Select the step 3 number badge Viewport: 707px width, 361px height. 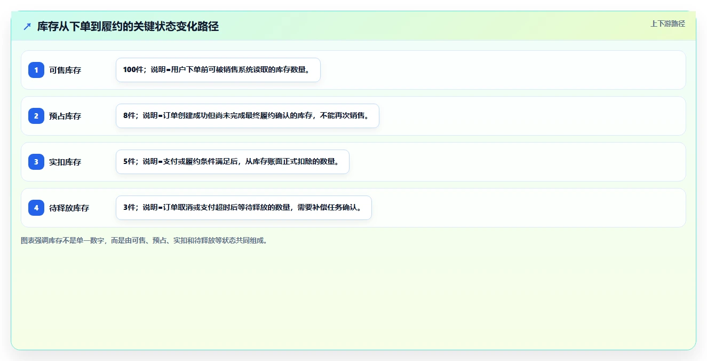(x=36, y=162)
